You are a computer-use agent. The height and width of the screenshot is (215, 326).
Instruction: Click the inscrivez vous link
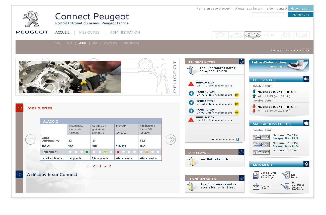275,67
